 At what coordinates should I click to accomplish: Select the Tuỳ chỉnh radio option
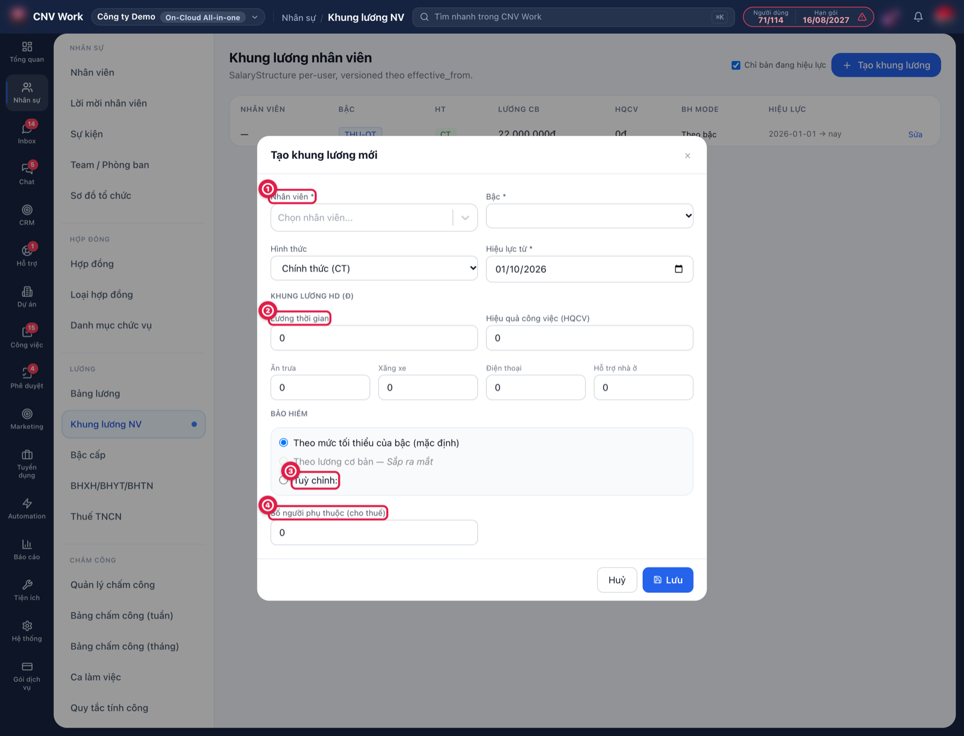283,480
